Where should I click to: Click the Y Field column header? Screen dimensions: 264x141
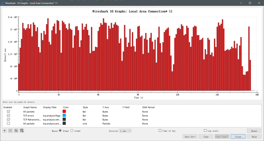pos(126,107)
